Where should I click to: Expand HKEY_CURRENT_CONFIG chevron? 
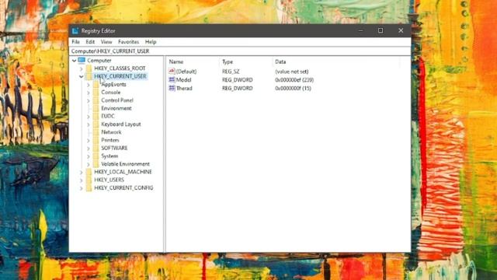point(81,188)
